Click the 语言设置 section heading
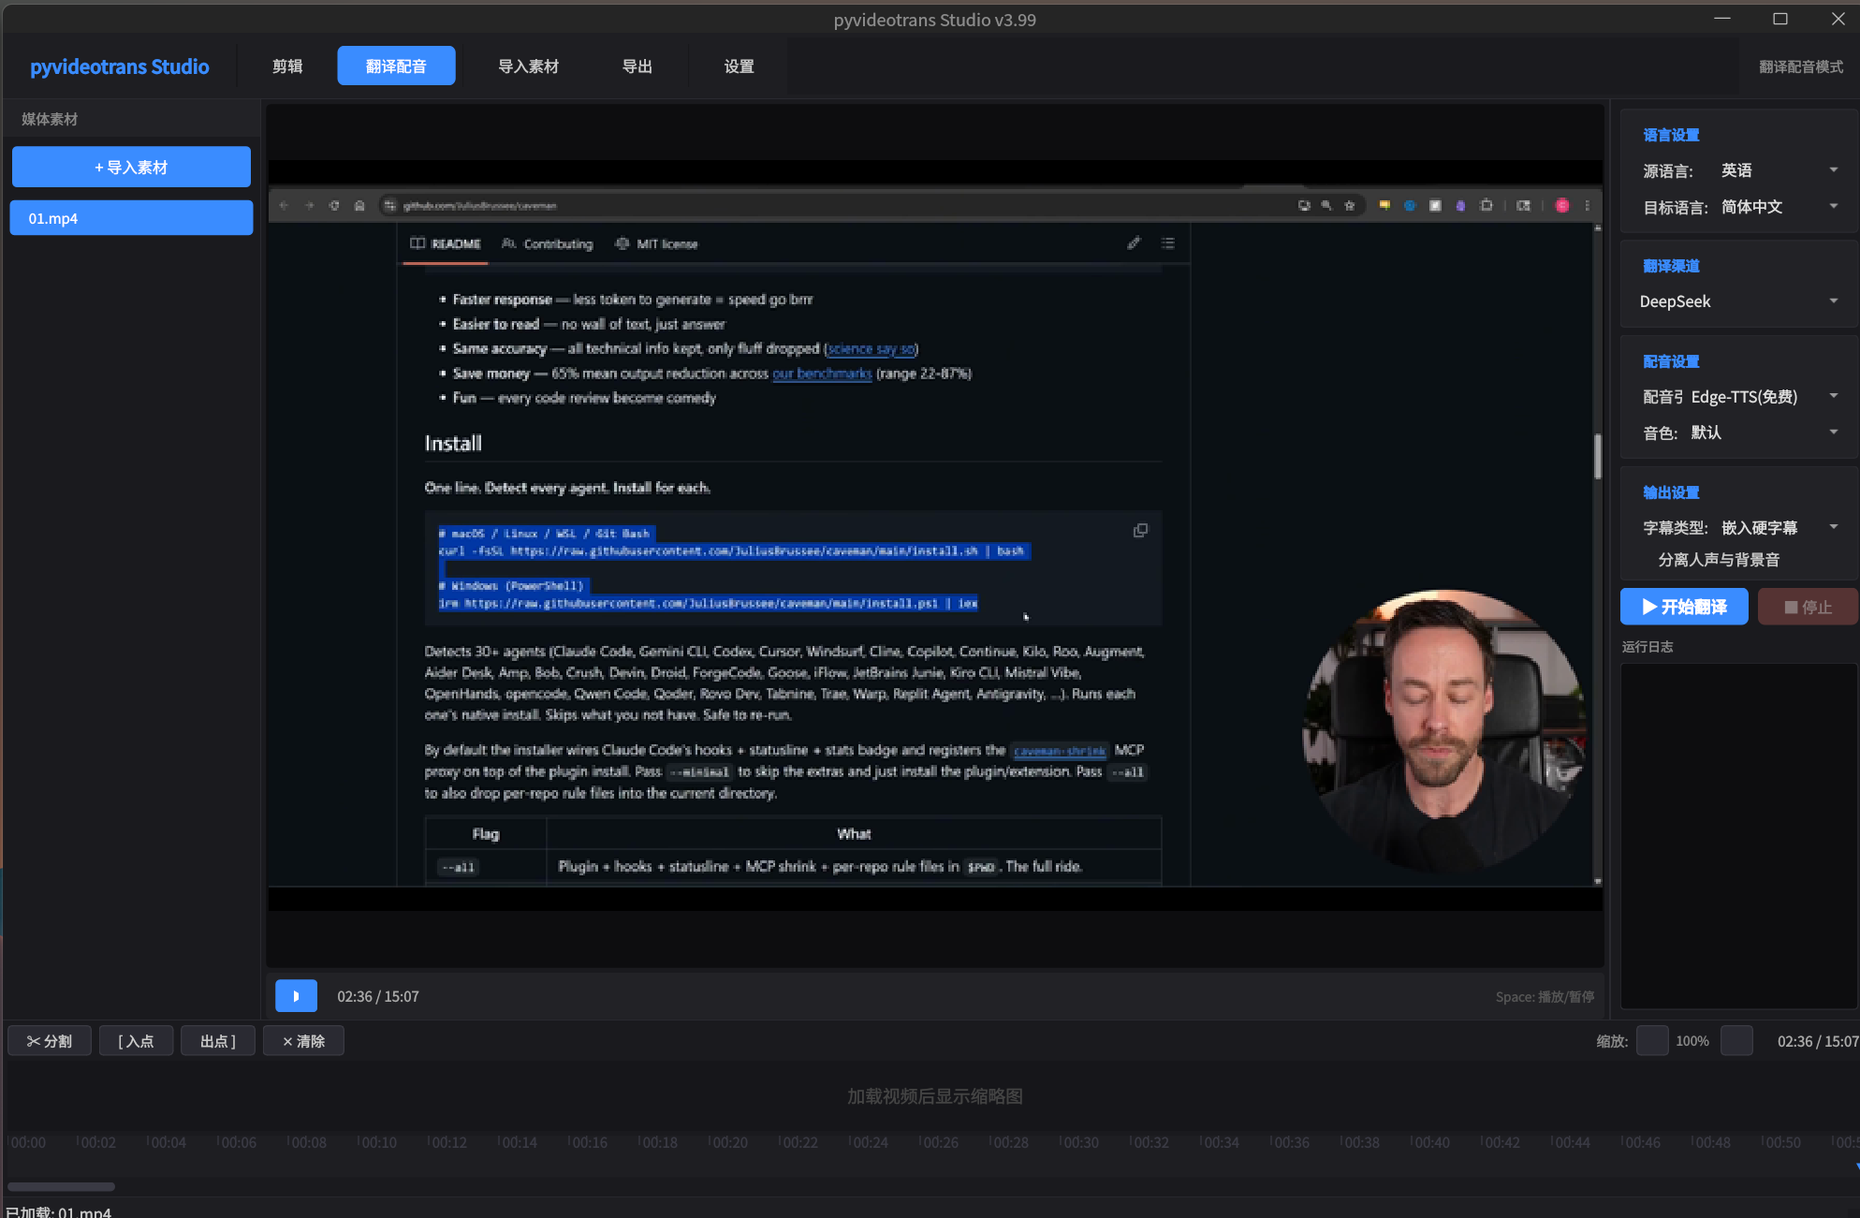The height and width of the screenshot is (1218, 1860). click(1671, 135)
